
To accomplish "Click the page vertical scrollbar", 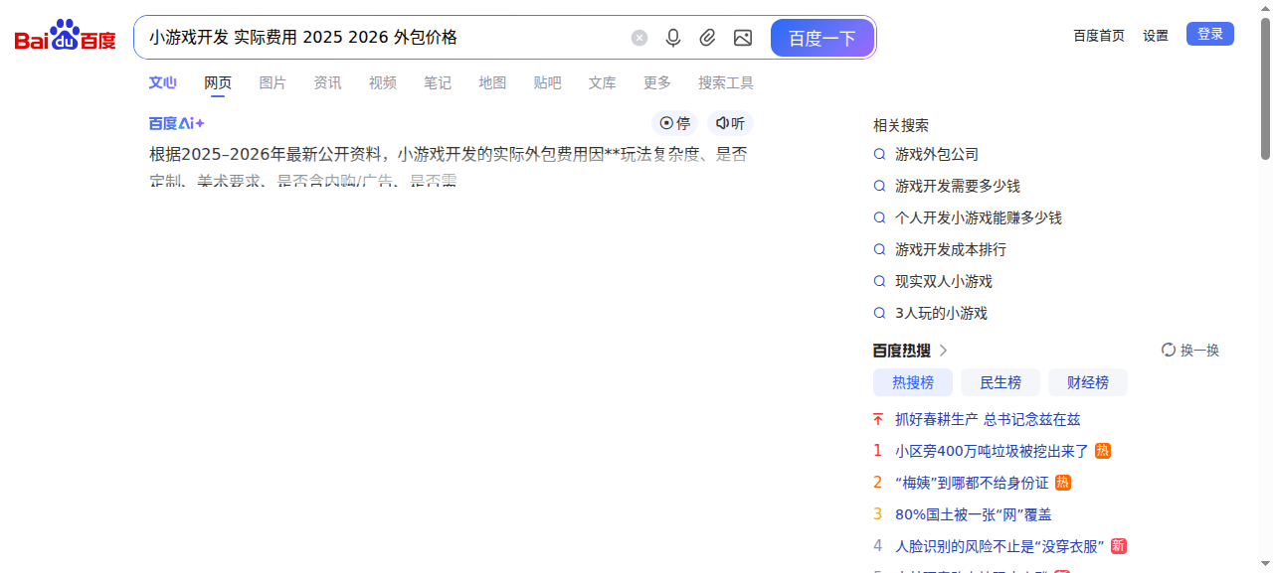I will point(1265,89).
